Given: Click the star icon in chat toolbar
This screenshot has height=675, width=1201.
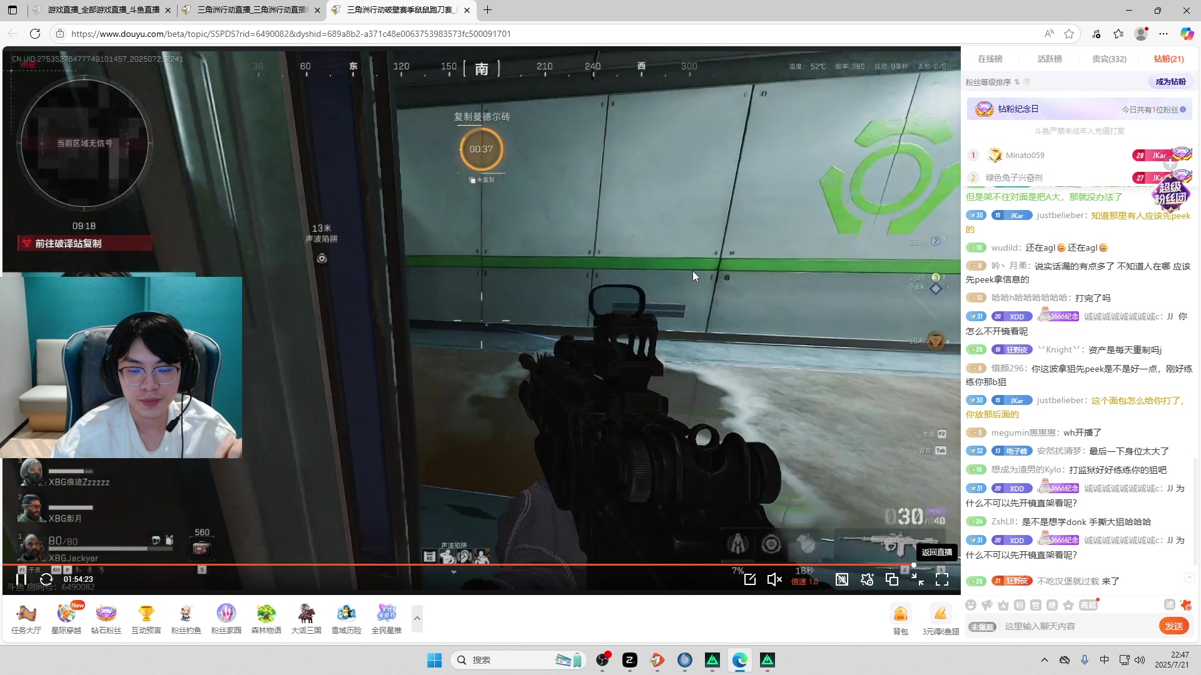Looking at the screenshot, I should point(1068,605).
